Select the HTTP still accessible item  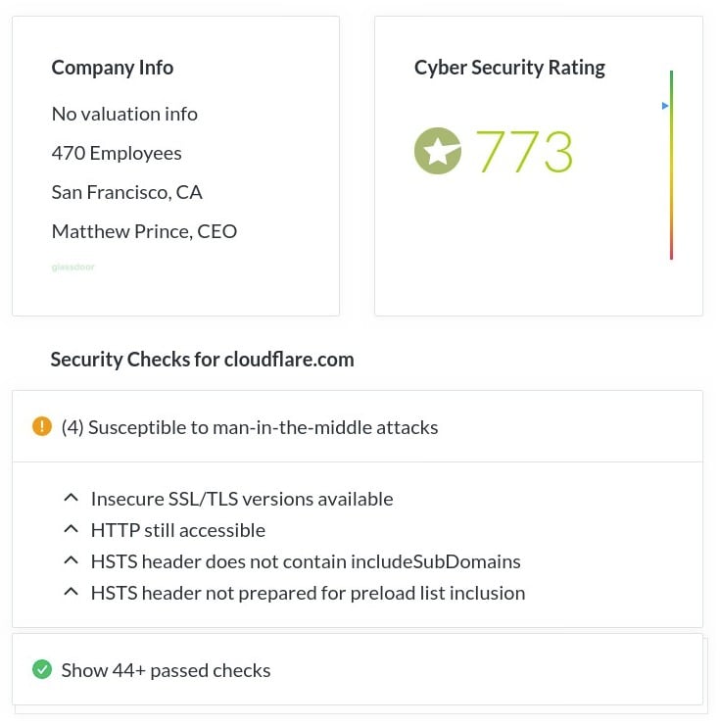click(x=178, y=530)
